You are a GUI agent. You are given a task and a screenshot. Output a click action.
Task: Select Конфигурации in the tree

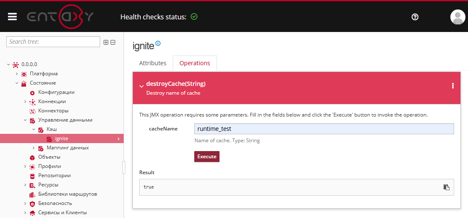point(56,93)
